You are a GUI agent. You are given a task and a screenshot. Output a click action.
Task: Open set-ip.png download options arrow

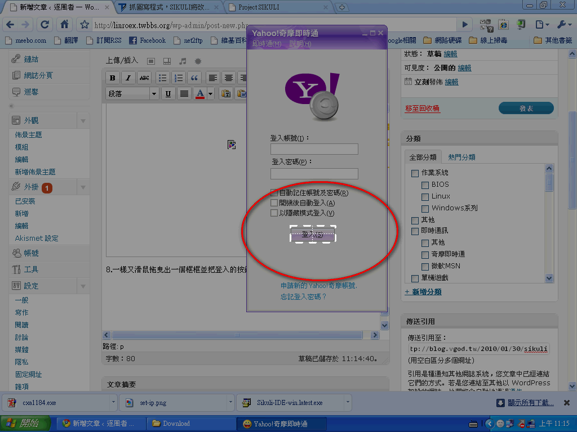230,403
